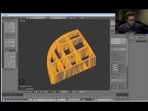The height and width of the screenshot is (111, 148).
Task: Open the Add Modifier dropdown
Action: pos(138,41)
